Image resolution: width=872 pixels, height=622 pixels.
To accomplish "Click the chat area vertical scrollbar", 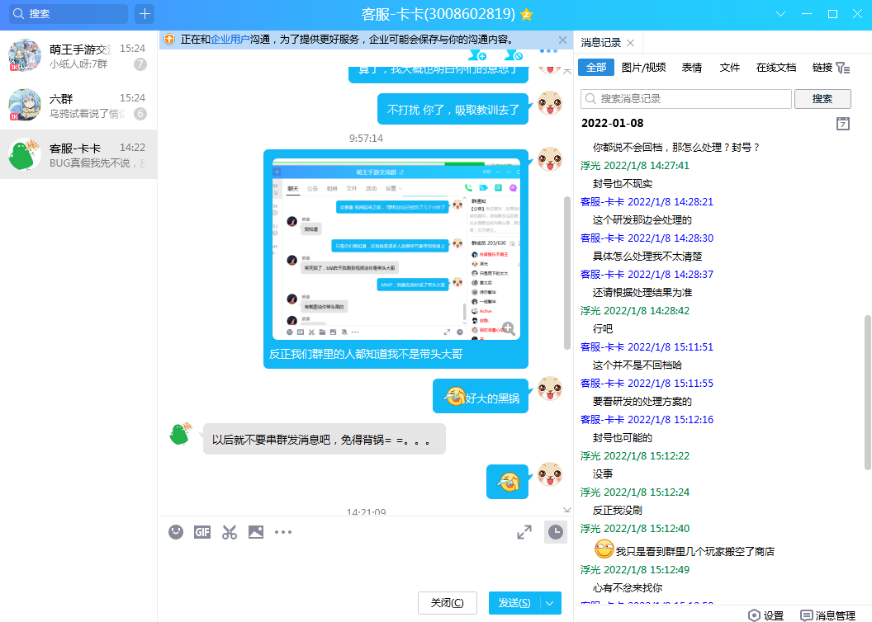I will coord(566,273).
